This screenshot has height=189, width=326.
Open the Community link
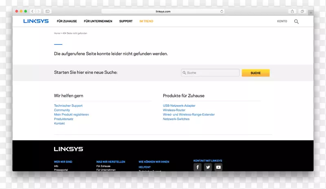(62, 110)
